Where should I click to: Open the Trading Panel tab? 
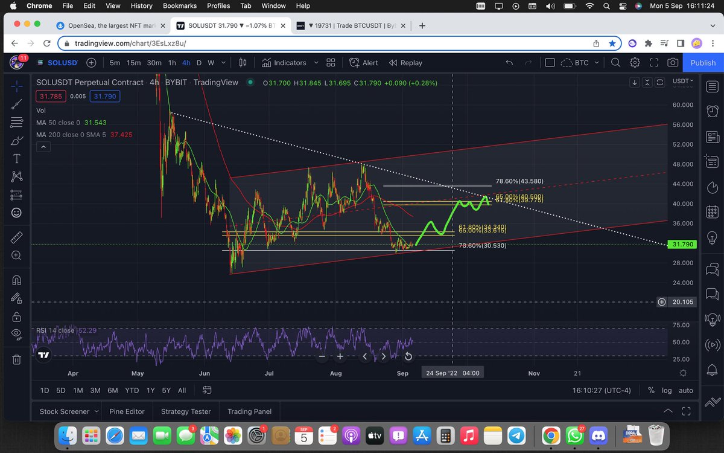(249, 411)
